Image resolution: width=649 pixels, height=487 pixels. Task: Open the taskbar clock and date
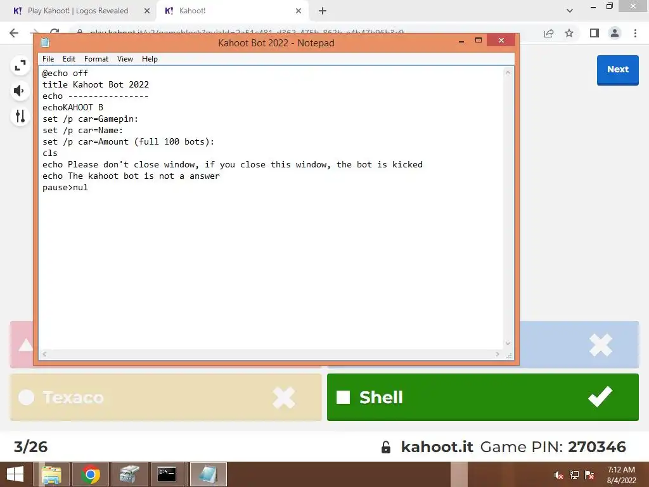click(x=621, y=475)
